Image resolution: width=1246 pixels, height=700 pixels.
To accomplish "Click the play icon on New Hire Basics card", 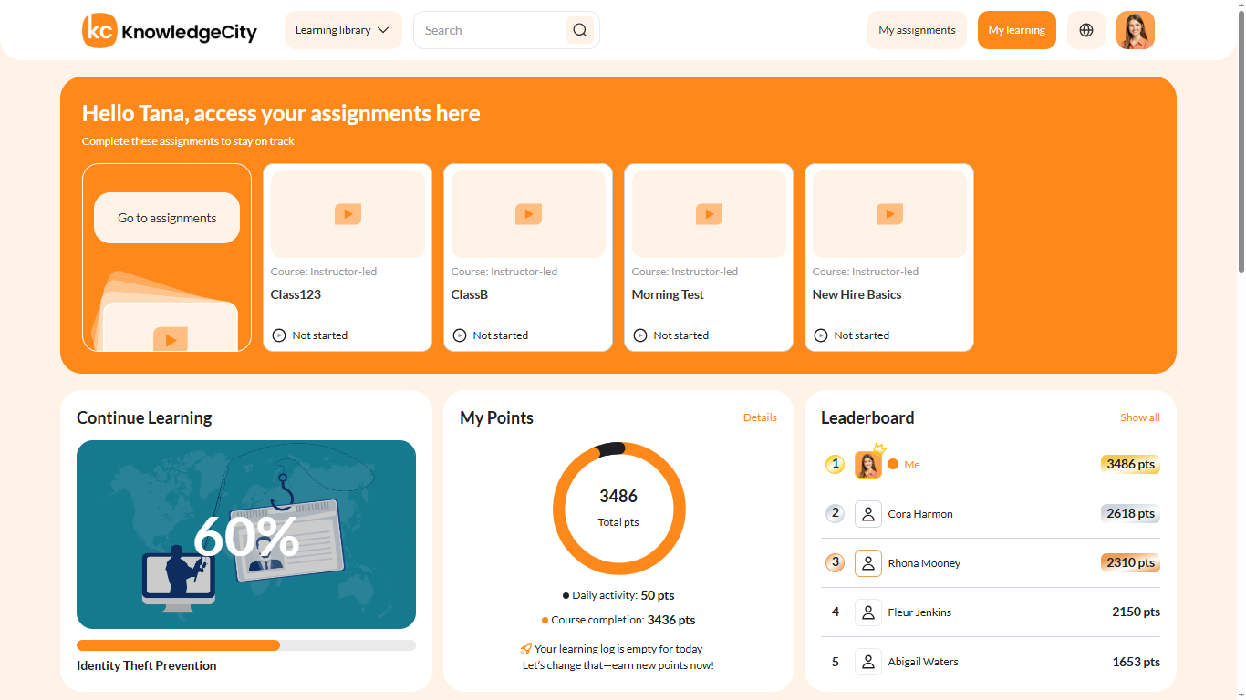I will tap(889, 213).
